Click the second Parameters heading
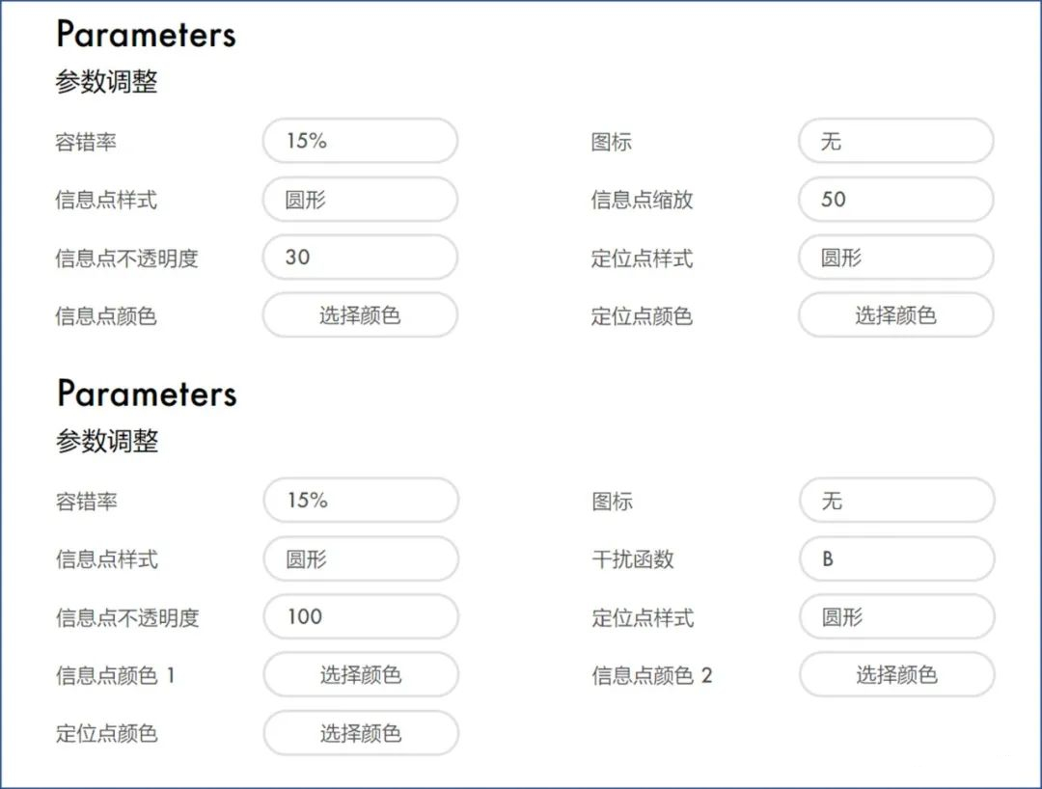Screen dimensions: 1042x789 coord(146,394)
